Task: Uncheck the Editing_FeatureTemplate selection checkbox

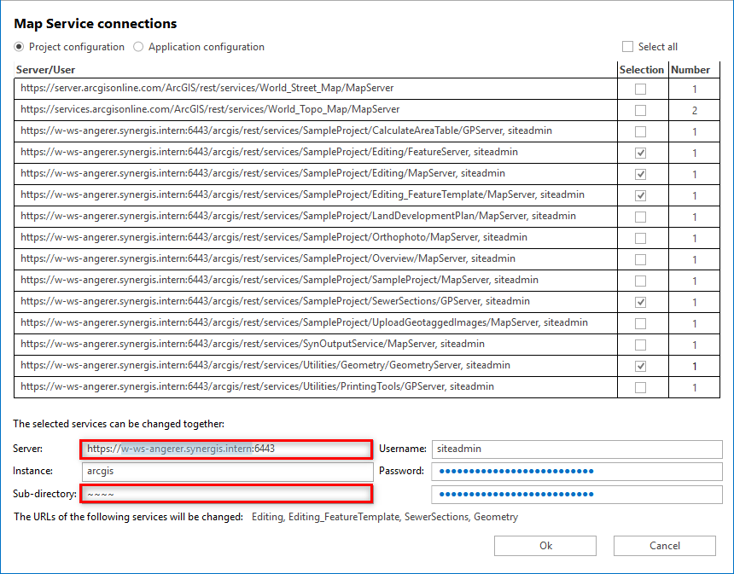Action: [x=642, y=194]
